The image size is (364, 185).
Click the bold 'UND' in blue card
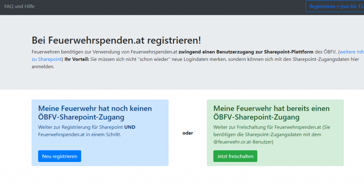coord(130,127)
